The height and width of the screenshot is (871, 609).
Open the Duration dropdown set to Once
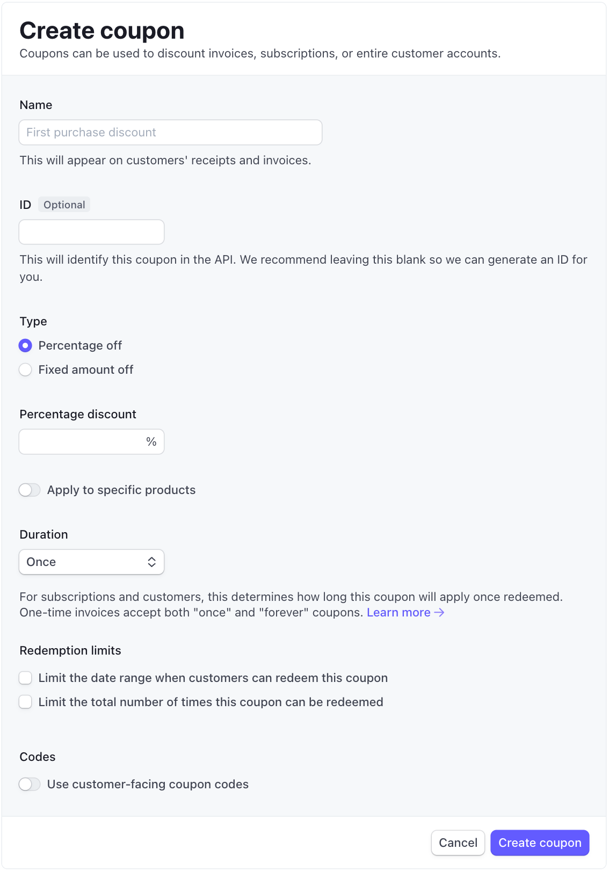(91, 562)
